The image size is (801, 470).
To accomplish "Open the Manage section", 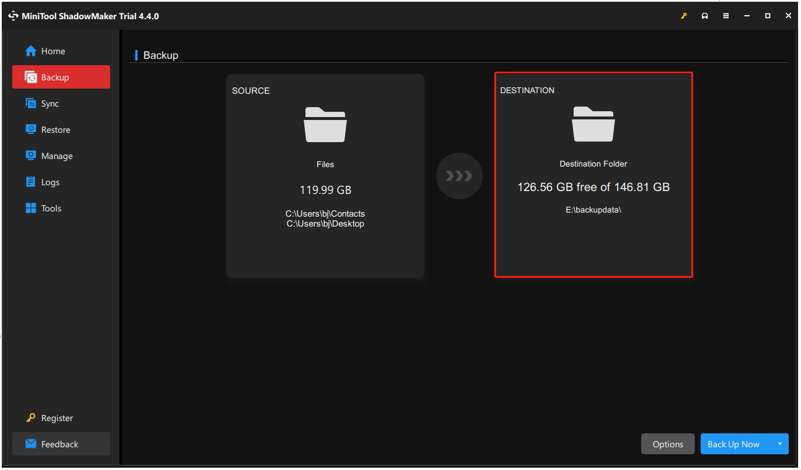I will pyautogui.click(x=61, y=156).
